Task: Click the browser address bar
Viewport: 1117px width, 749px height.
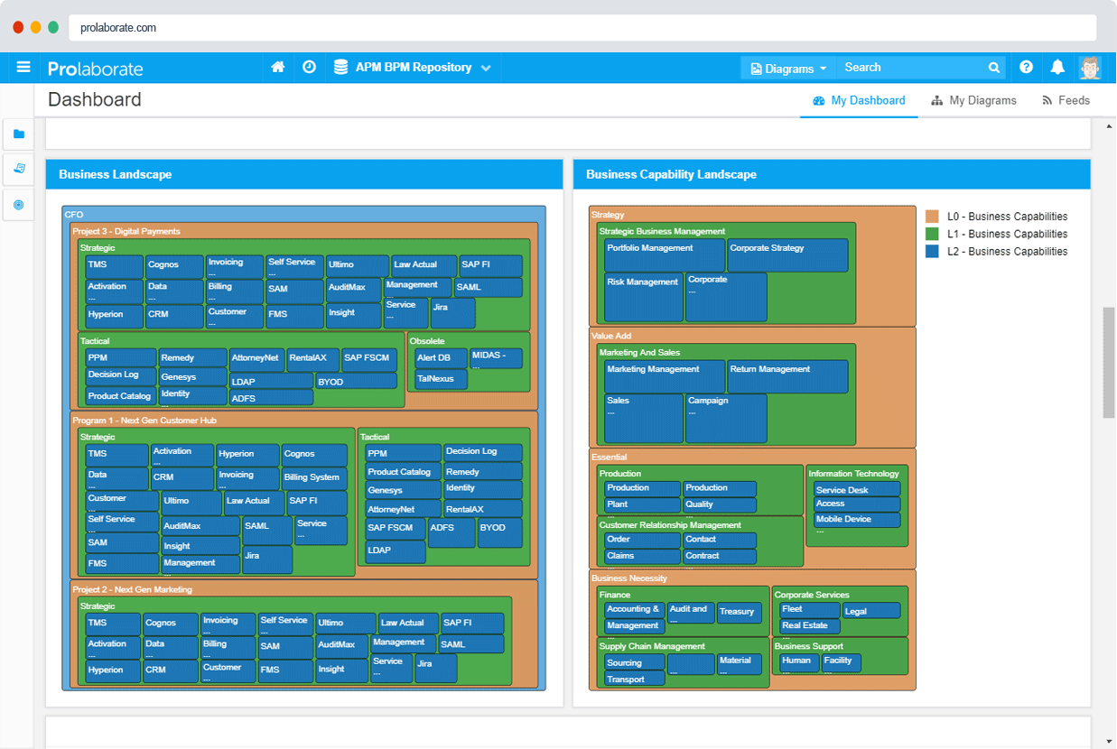Action: pyautogui.click(x=584, y=28)
